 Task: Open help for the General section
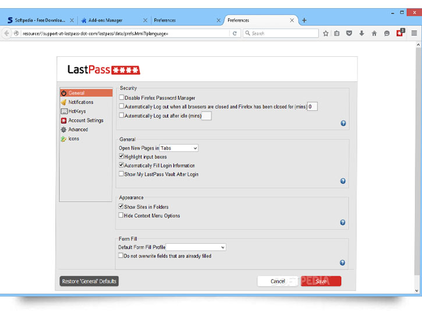point(343,181)
